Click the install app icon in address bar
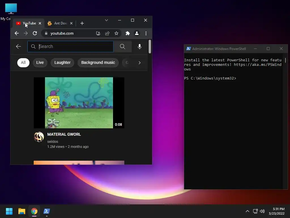 tap(98, 33)
